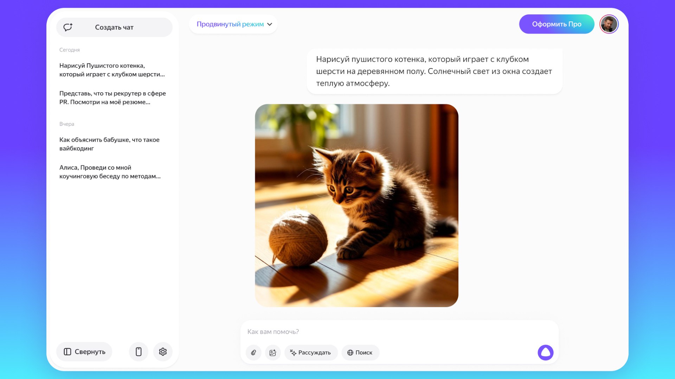Screen dimensions: 675x379
Task: Open the Продвинутый режим mode dropdown
Action: [x=233, y=24]
